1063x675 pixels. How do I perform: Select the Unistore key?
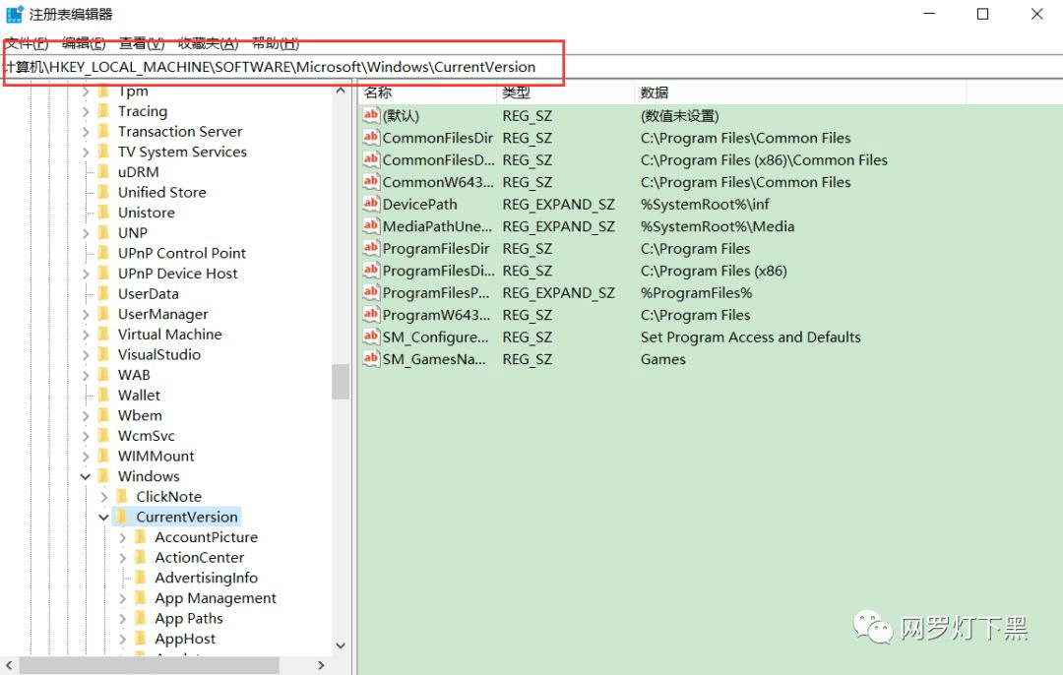click(x=147, y=213)
